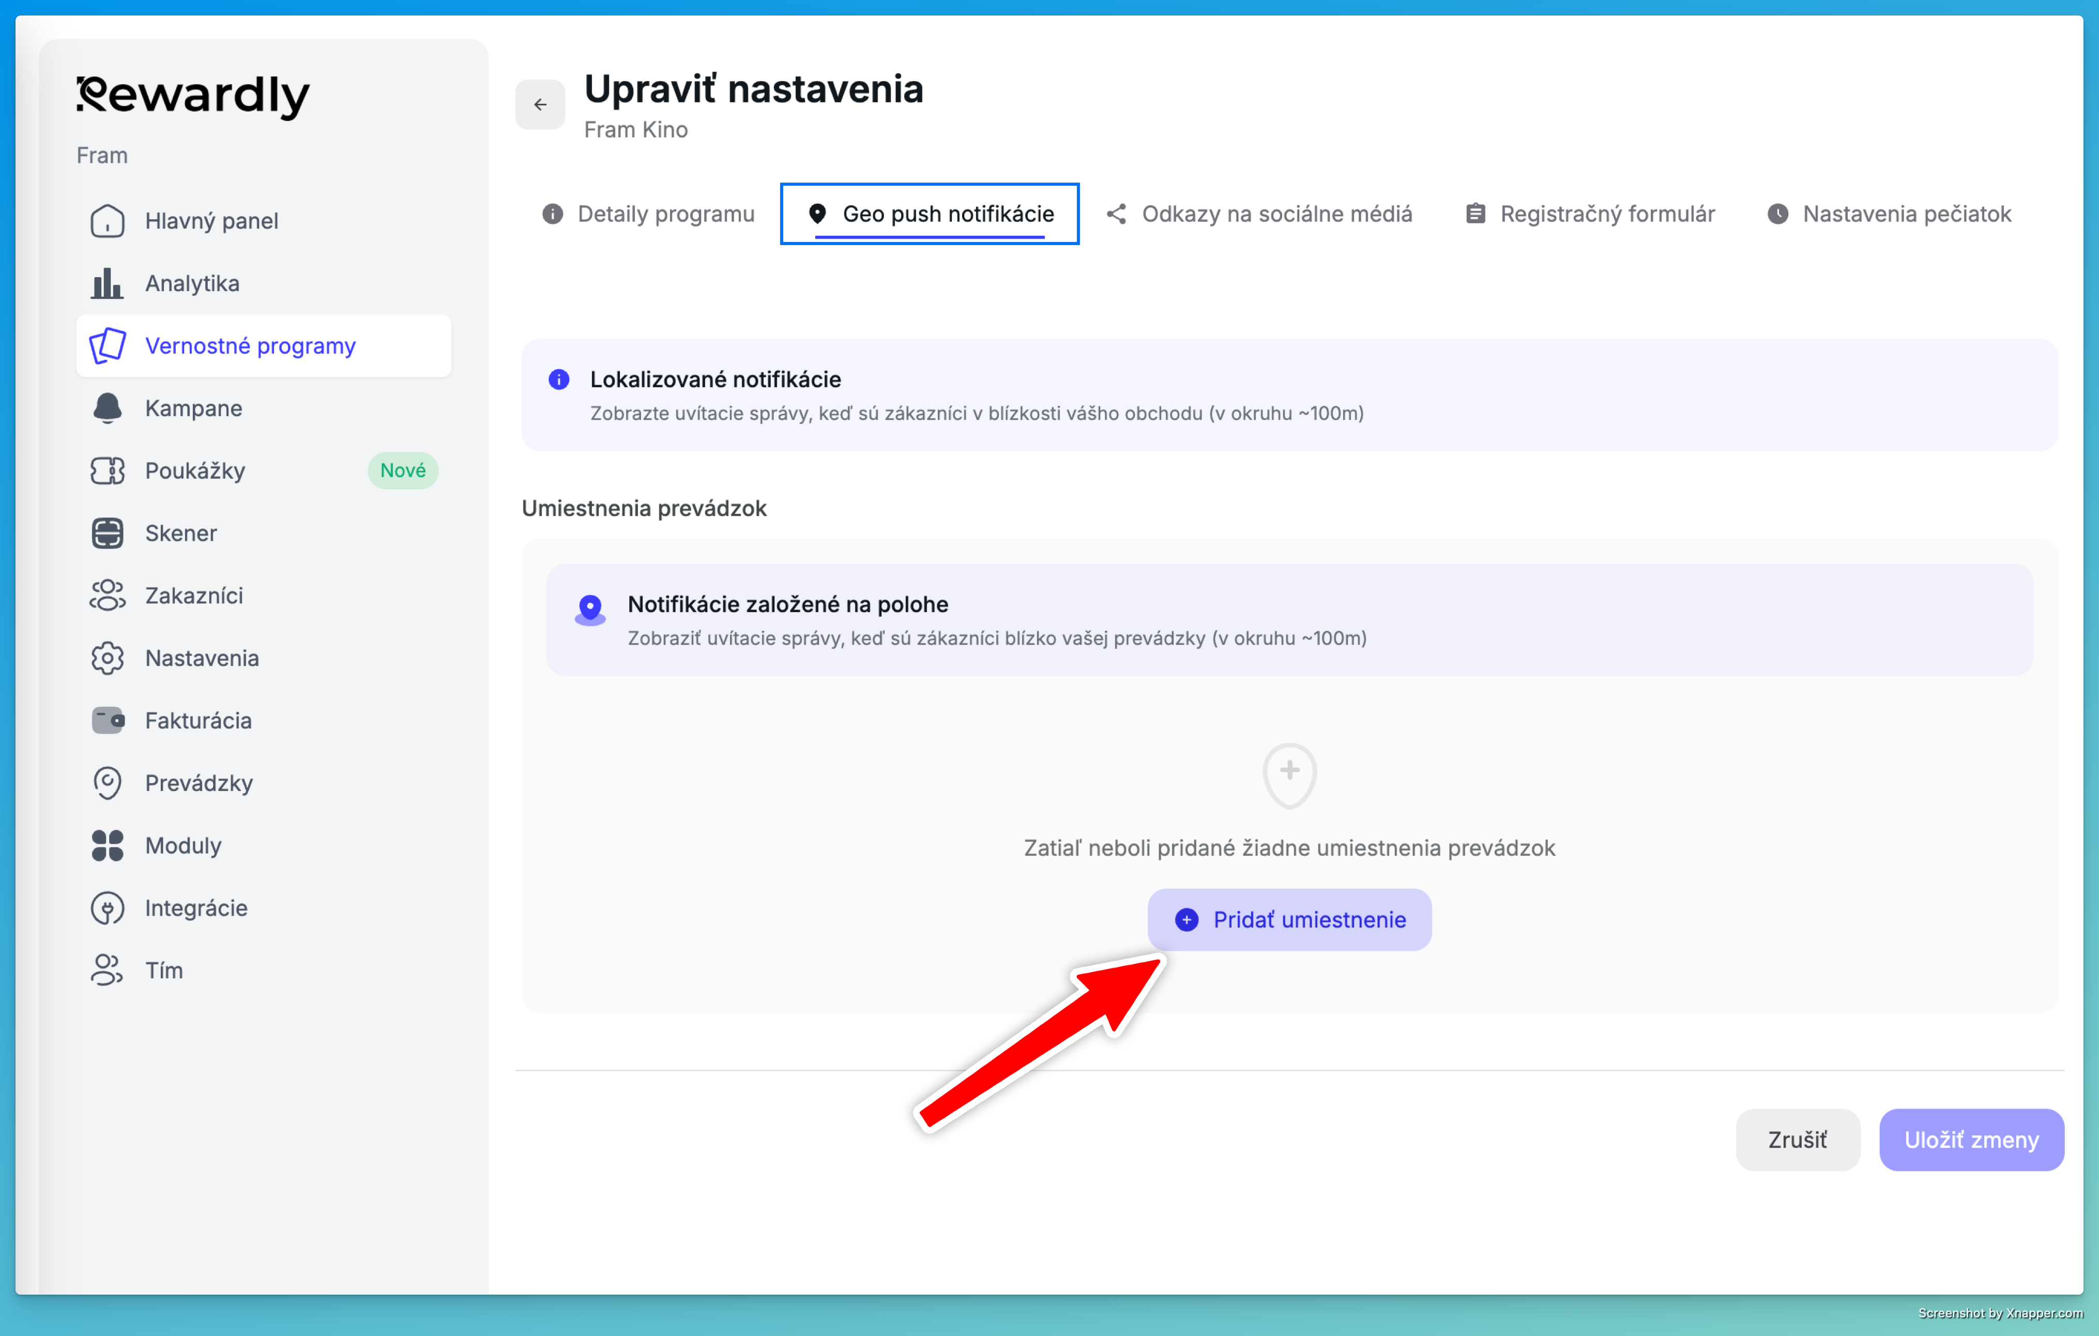The width and height of the screenshot is (2099, 1336).
Task: Click the Zatiaľ neboli pridané žiadne umiestnenia text
Action: point(1289,849)
